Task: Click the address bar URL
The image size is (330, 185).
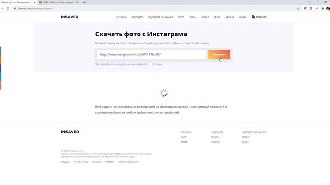Action: [x=35, y=9]
